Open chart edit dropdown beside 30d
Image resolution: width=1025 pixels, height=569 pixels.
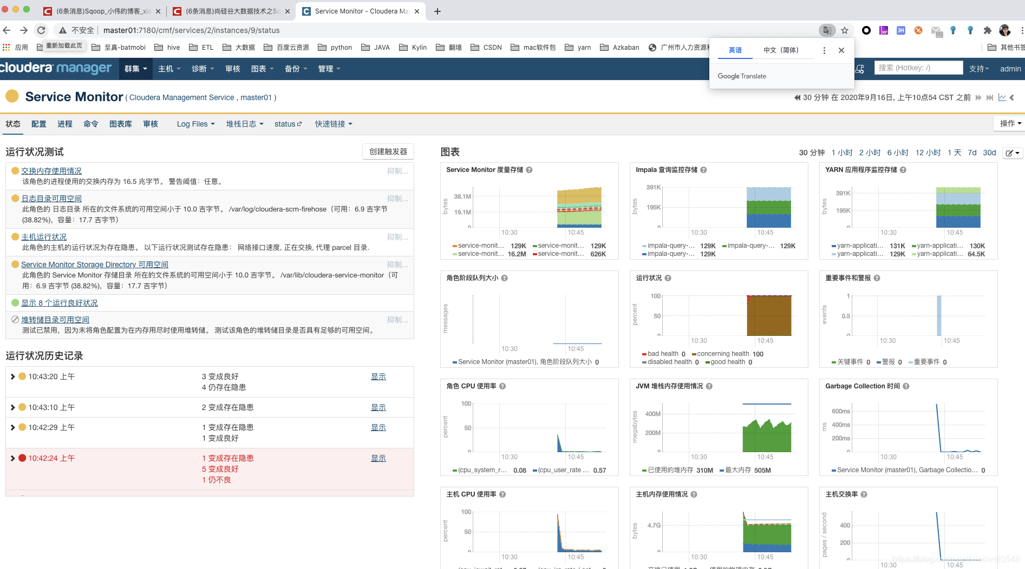pos(1012,153)
